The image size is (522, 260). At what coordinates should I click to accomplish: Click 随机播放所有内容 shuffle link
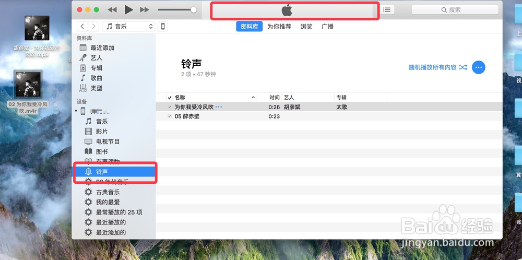(x=438, y=67)
